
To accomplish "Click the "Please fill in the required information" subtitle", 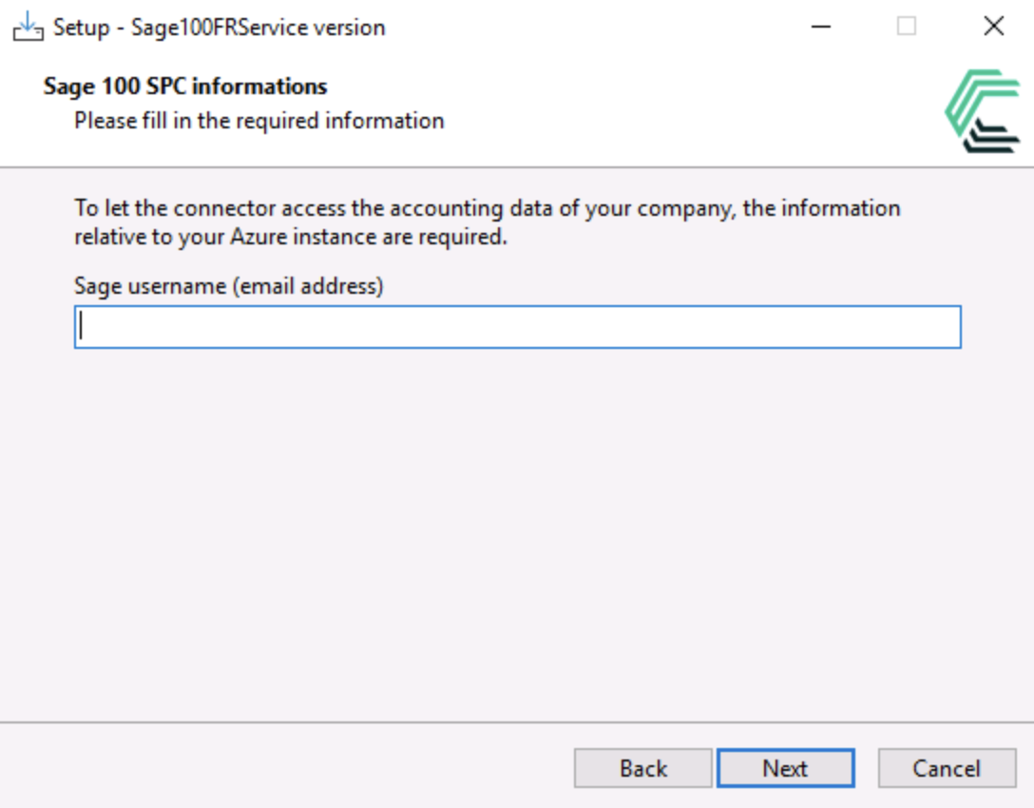I will [x=259, y=121].
